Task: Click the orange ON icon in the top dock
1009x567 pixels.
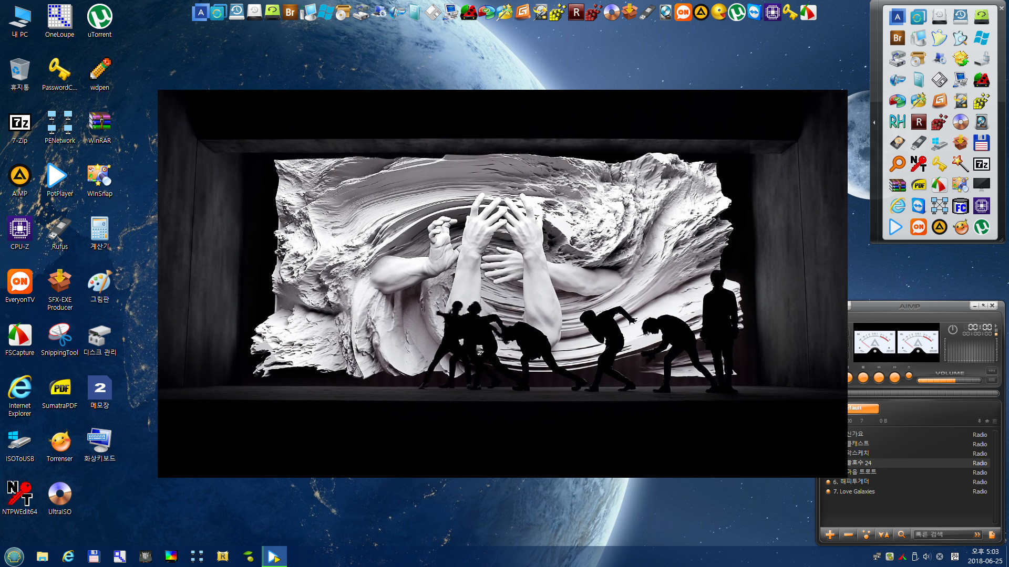Action: (x=683, y=12)
